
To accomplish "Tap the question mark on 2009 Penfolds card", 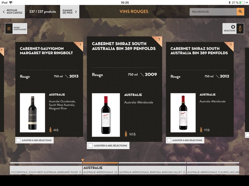I will [x=159, y=39].
